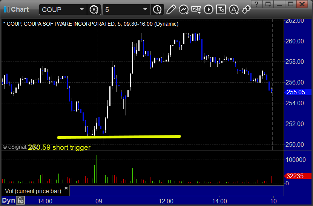Open the studies line-chart icon
This screenshot has height=206, width=313.
pos(183,9)
